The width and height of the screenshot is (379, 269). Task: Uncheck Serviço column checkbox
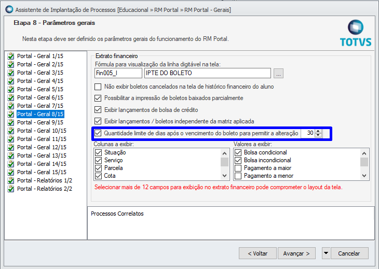[x=98, y=160]
